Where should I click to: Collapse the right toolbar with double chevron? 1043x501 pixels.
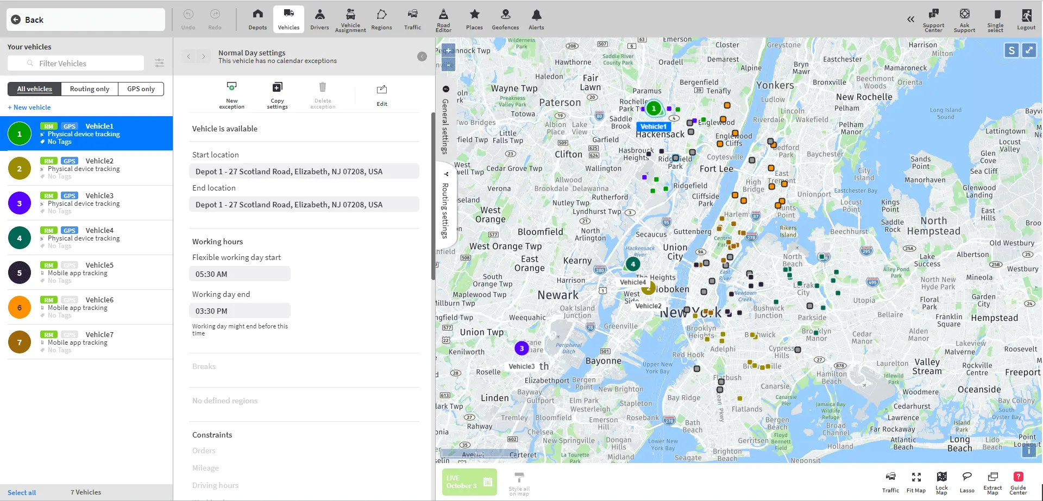click(910, 19)
